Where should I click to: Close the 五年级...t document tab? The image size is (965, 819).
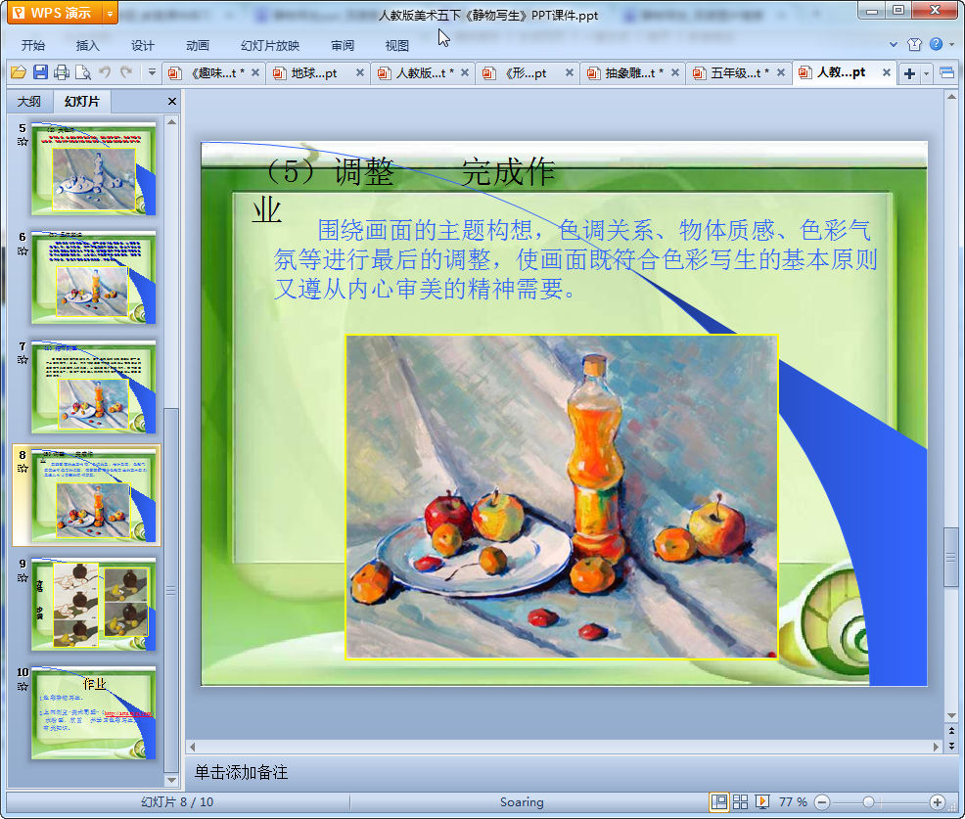(781, 72)
